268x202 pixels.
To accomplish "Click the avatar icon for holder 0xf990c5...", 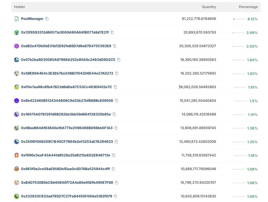I will (x=17, y=155).
